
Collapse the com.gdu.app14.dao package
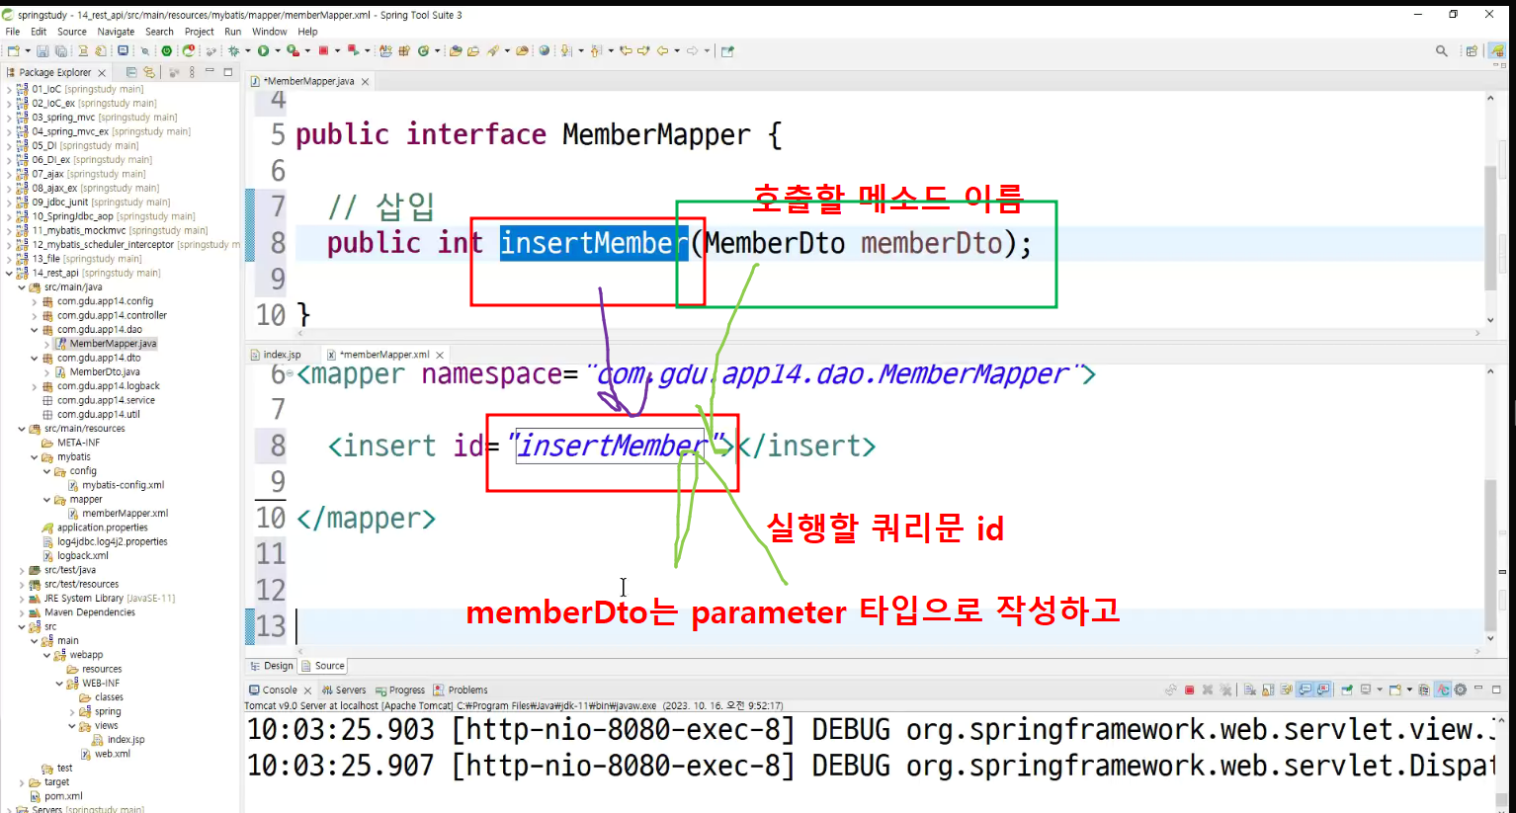click(35, 330)
